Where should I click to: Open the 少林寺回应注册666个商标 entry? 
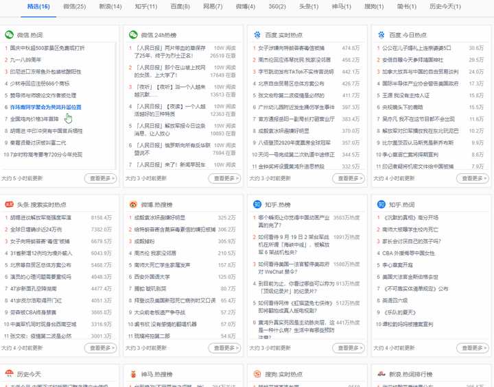click(x=40, y=84)
